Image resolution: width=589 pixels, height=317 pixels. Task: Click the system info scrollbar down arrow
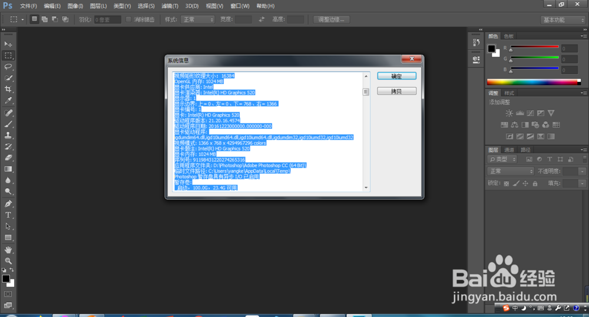366,188
